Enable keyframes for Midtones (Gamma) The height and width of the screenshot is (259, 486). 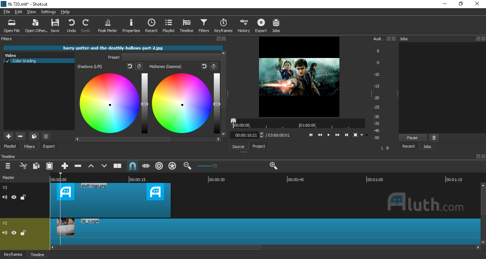coord(213,66)
